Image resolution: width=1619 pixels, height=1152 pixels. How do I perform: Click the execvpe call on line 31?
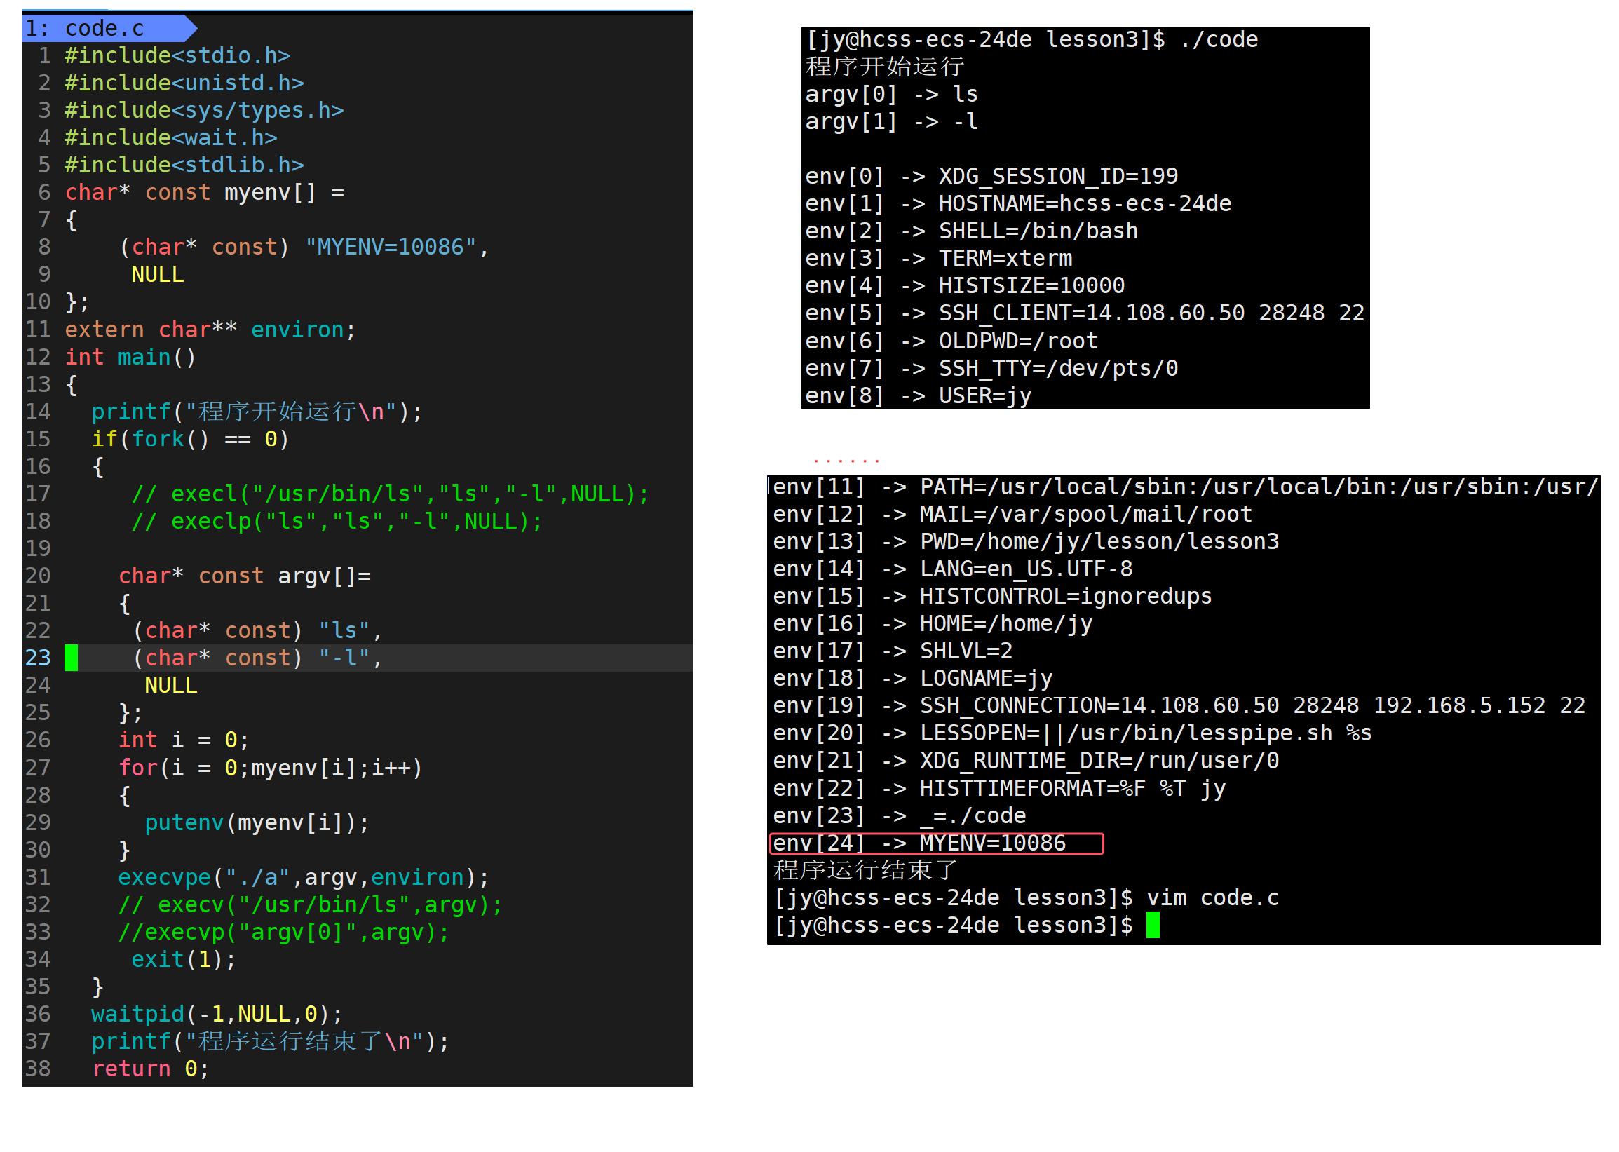click(304, 878)
